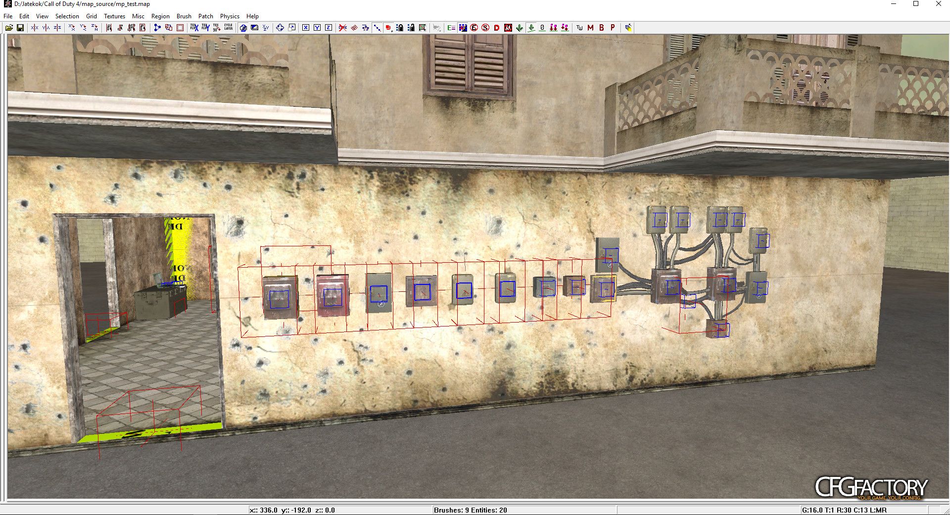950x515 pixels.
Task: Click the red diamond mesh icon
Action: [x=354, y=28]
